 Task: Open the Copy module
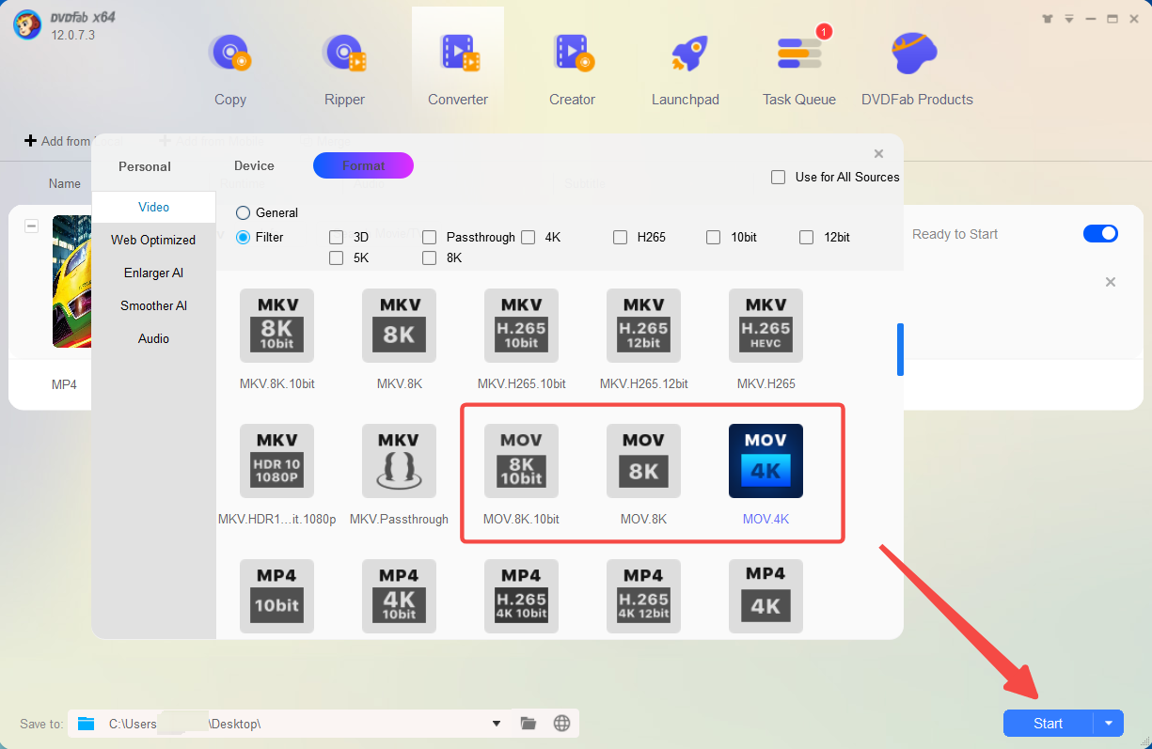click(x=229, y=68)
